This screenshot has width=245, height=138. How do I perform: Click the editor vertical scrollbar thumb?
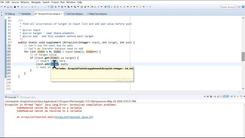243,56
